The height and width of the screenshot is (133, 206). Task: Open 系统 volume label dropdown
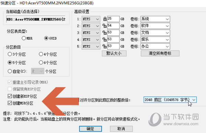point(155,19)
